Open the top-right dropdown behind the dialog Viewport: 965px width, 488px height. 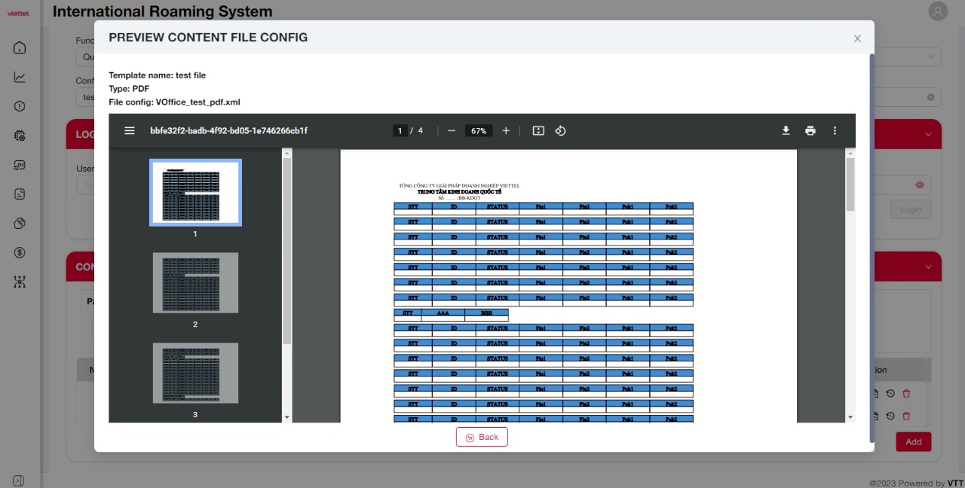coord(930,56)
